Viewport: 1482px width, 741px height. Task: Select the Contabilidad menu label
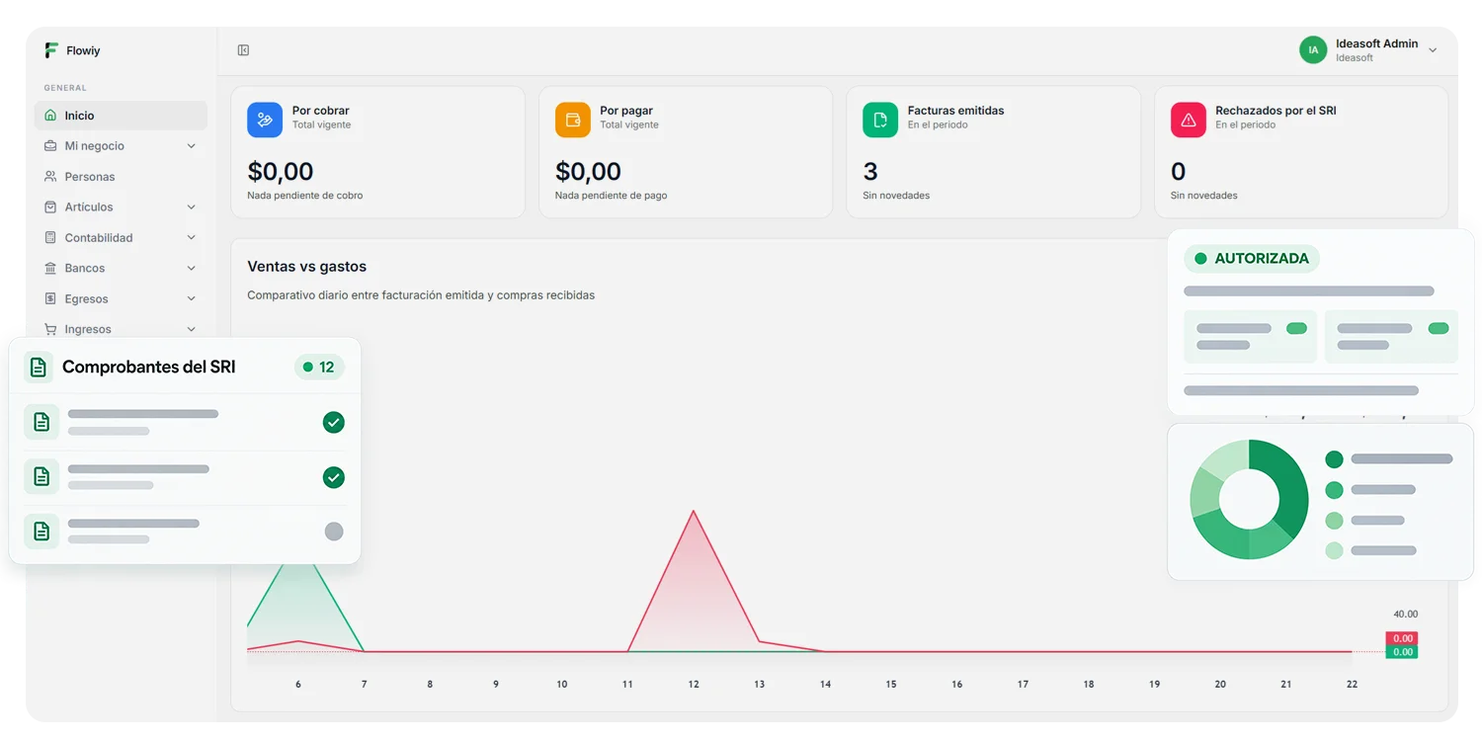click(x=99, y=238)
